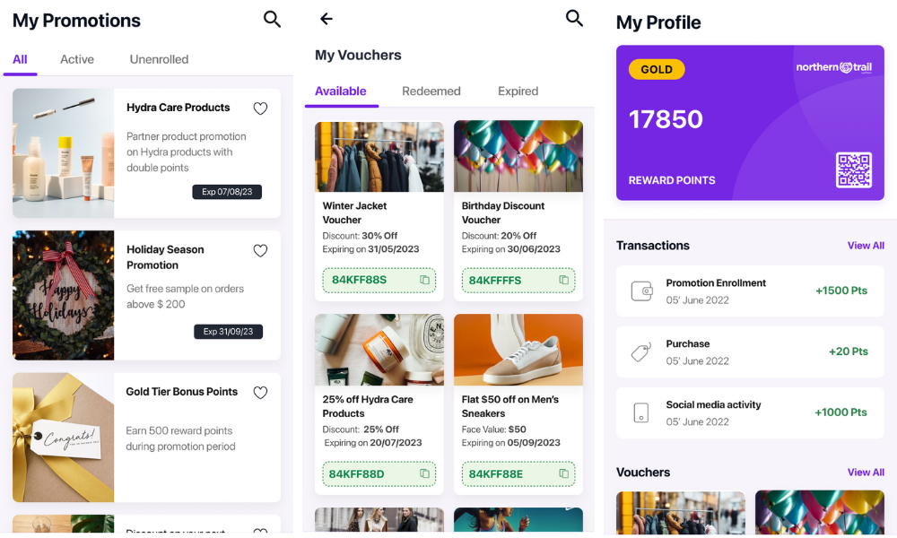
Task: Tap the GOLD tier badge
Action: [657, 69]
